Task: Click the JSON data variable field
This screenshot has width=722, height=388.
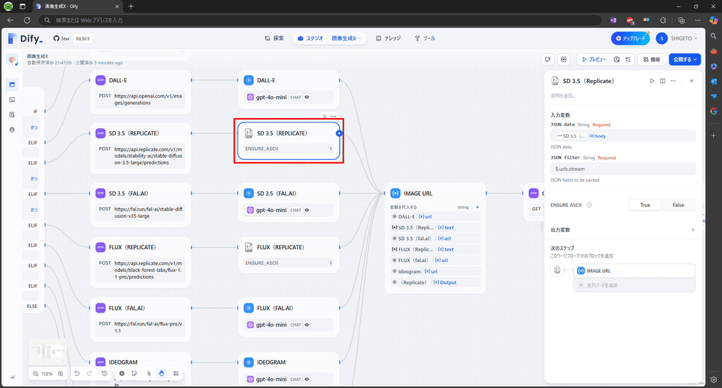Action: click(x=623, y=136)
